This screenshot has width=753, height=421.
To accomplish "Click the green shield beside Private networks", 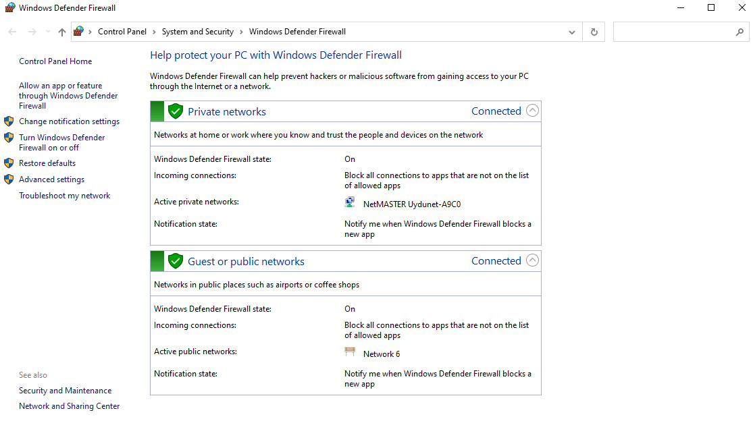I will click(x=176, y=111).
